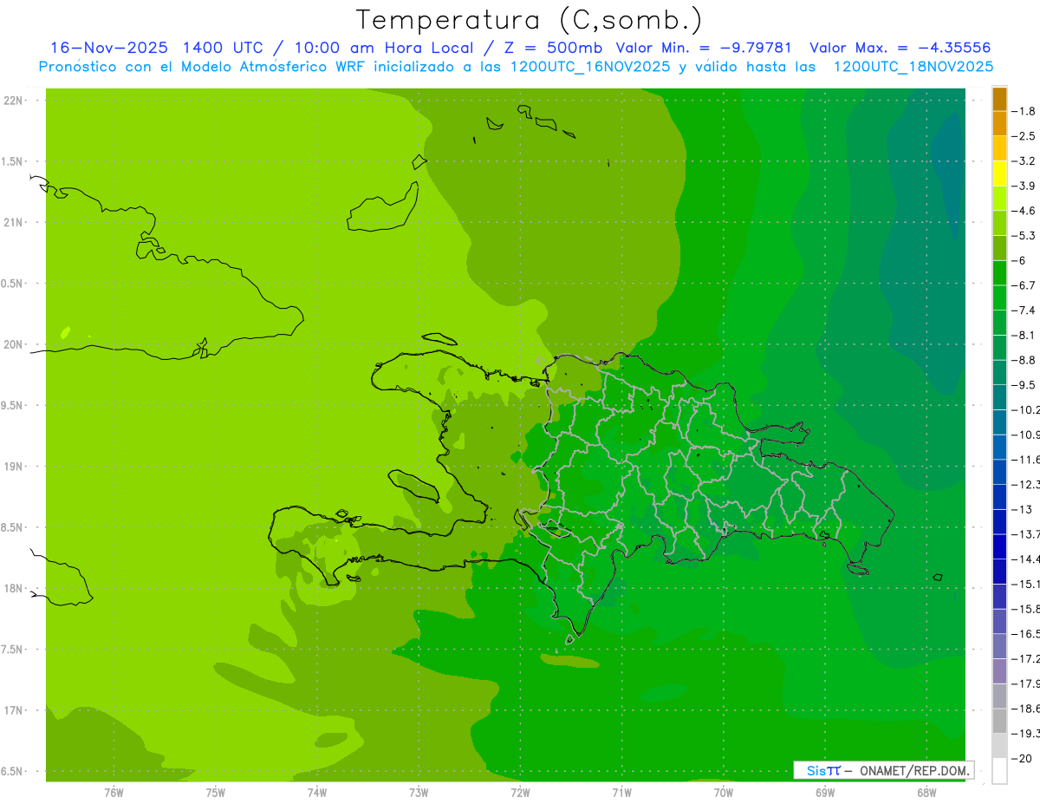Select the green swatch between -6 and -6.7

pyautogui.click(x=999, y=273)
